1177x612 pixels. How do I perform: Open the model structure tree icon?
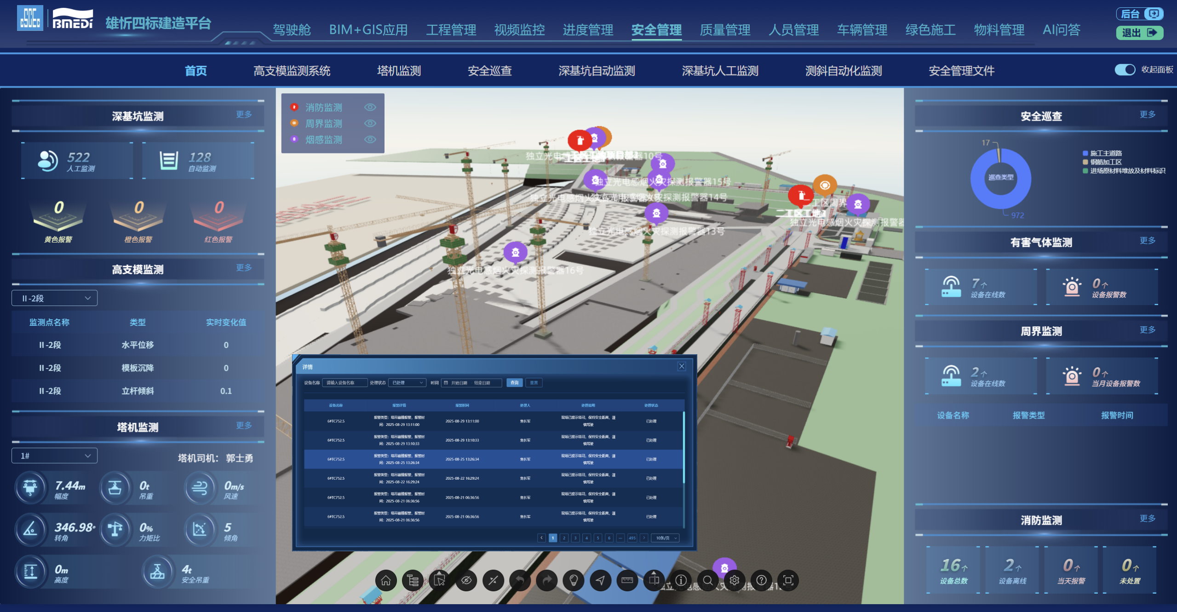tap(413, 580)
